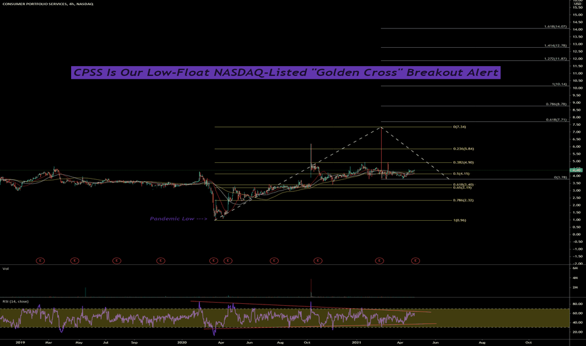
Task: Click the earnings marker near May 2019
Action: pyautogui.click(x=75, y=260)
